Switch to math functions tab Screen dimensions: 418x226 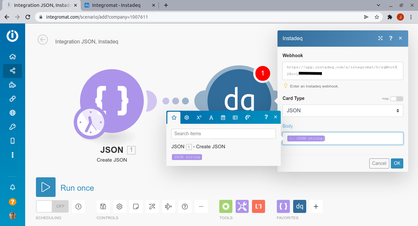(x=199, y=118)
